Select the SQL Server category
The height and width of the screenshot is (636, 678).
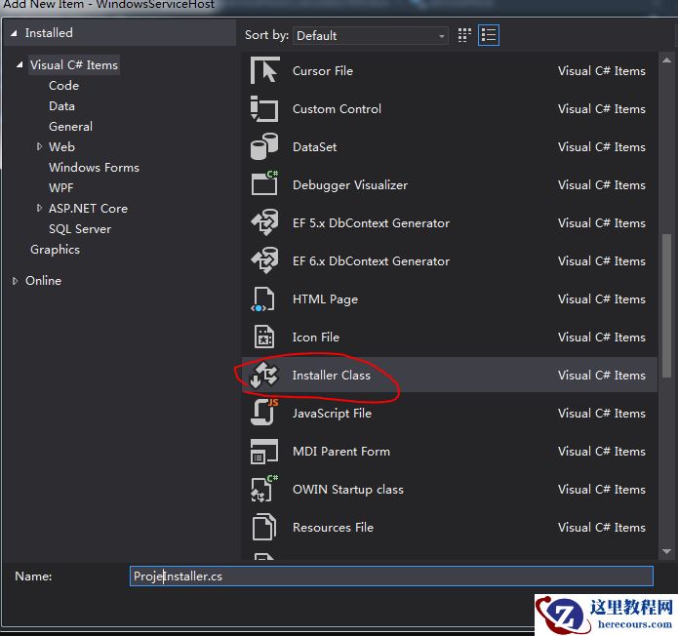[x=80, y=228]
